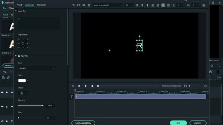
Task: Click the add image icon in toolbar
Action: tap(84, 6)
